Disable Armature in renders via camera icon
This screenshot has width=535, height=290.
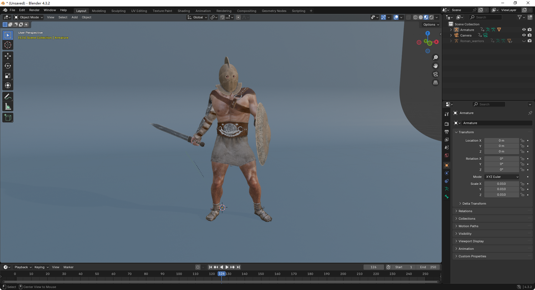(530, 30)
